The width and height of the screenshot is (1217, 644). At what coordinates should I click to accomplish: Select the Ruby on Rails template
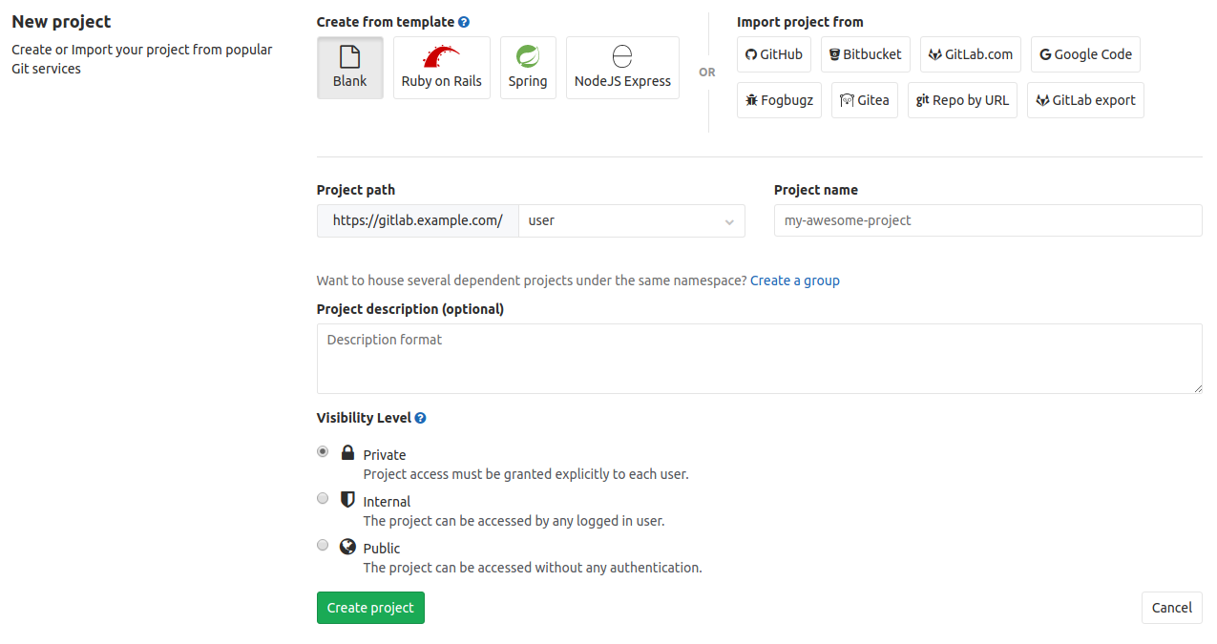coord(441,67)
